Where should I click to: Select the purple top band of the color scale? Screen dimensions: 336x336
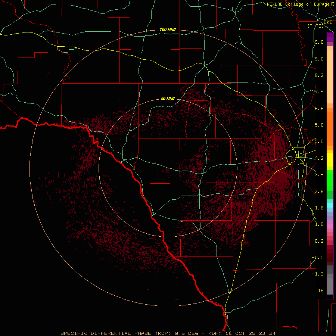tap(330, 38)
